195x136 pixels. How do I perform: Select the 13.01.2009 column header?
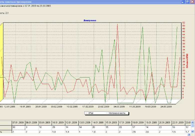[x=85, y=123]
